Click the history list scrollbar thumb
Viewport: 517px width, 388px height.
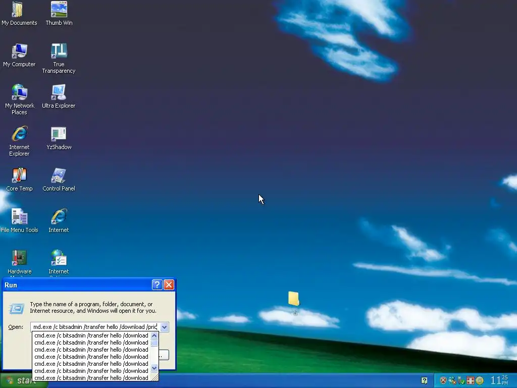click(x=154, y=343)
